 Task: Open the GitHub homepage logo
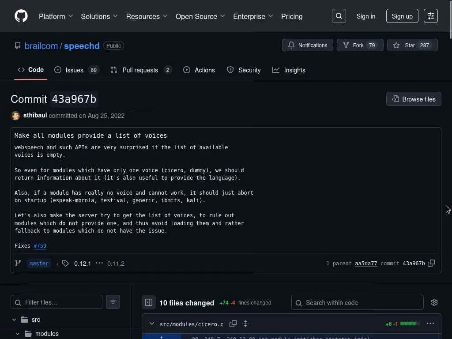click(x=21, y=16)
